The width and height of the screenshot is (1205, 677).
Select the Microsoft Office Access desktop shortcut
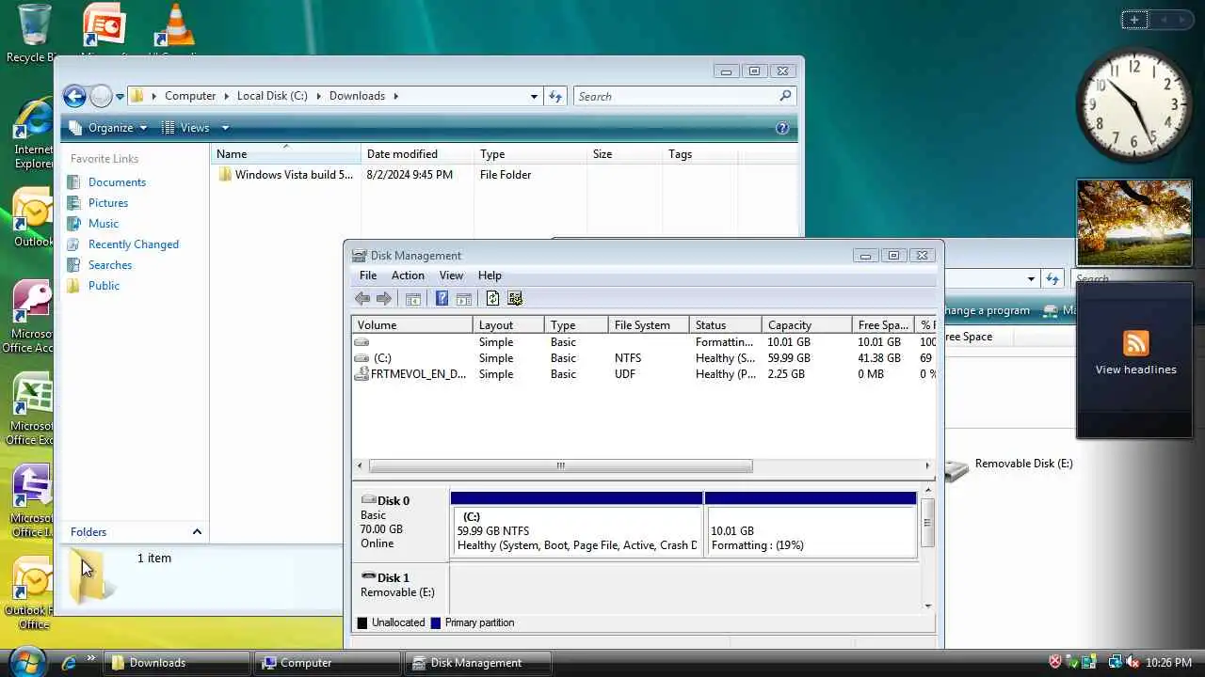pos(34,318)
